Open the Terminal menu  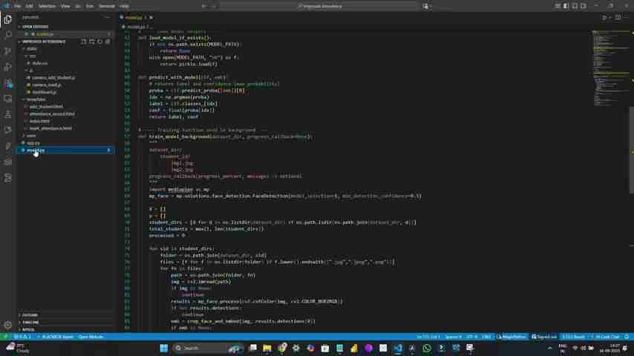[107, 6]
